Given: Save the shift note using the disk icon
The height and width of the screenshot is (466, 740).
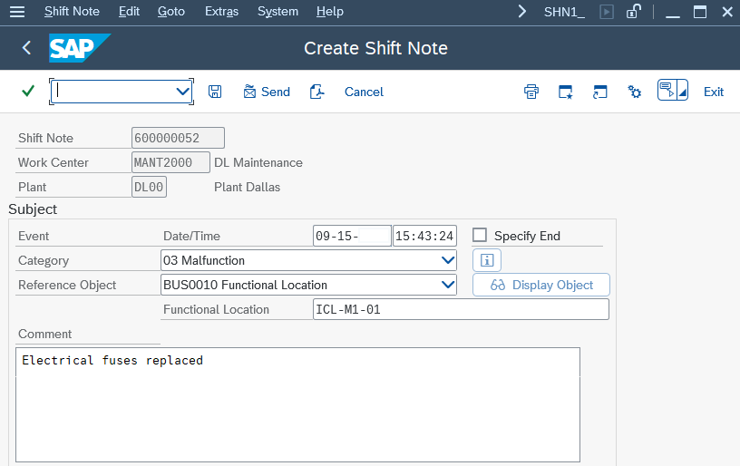Looking at the screenshot, I should click(215, 92).
